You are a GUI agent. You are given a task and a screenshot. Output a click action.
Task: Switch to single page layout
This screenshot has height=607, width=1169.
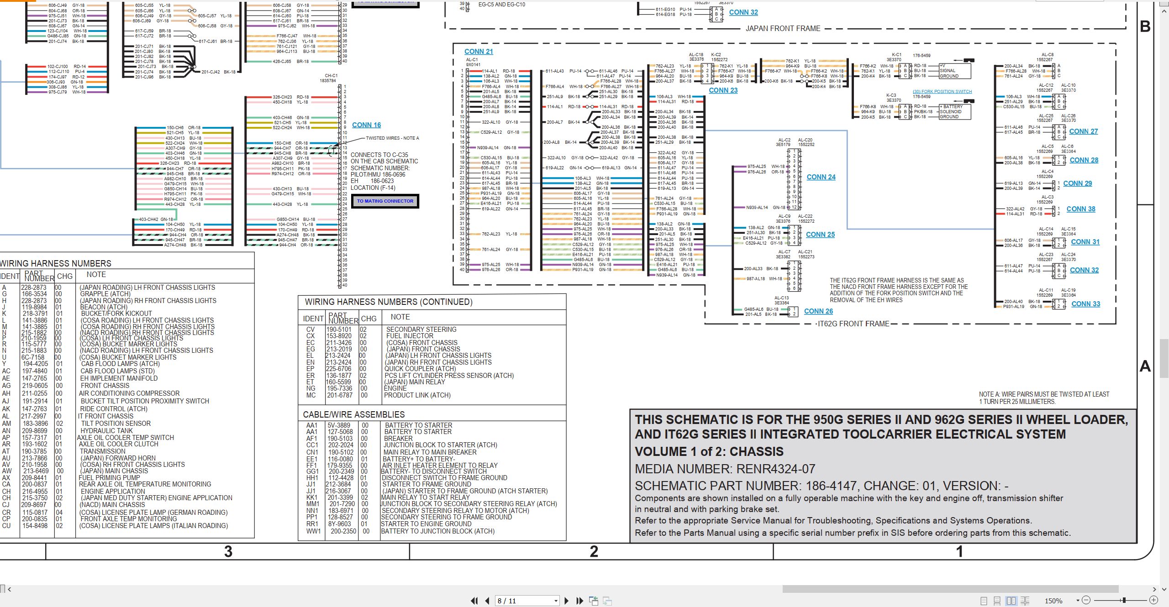984,601
